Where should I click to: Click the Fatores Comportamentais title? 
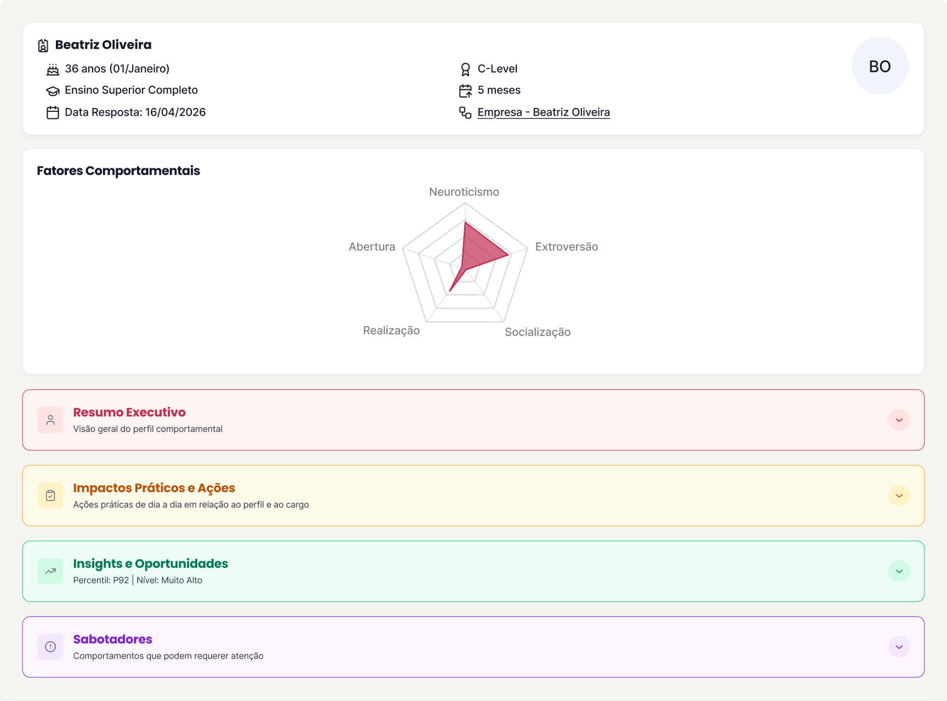[118, 171]
